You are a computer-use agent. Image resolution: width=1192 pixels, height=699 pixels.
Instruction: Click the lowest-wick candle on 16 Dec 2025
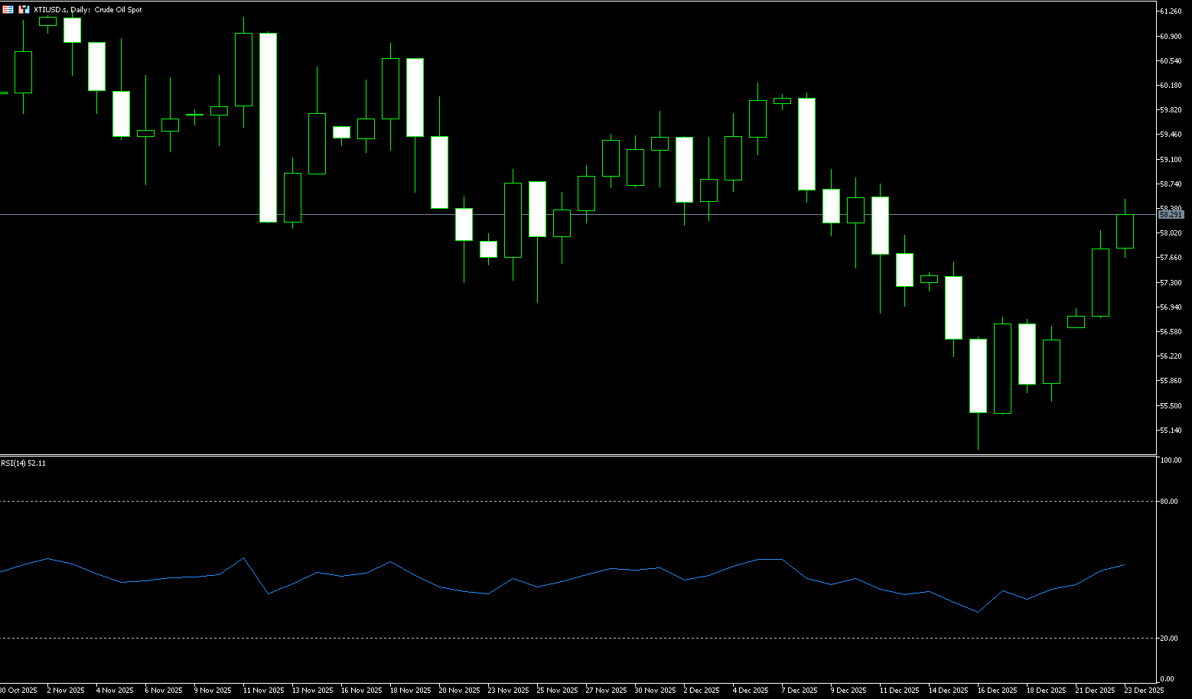(978, 376)
